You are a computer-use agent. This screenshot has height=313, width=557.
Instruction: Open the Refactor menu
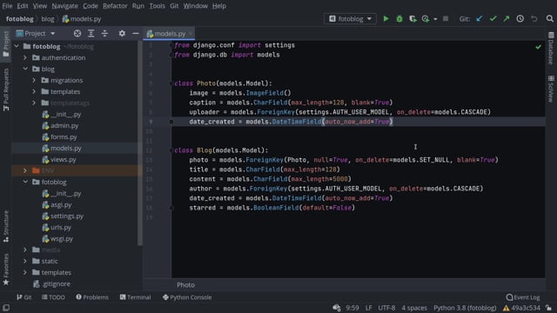(115, 6)
